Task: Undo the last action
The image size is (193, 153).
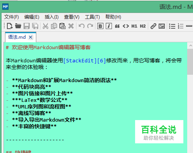Action: tap(81, 26)
